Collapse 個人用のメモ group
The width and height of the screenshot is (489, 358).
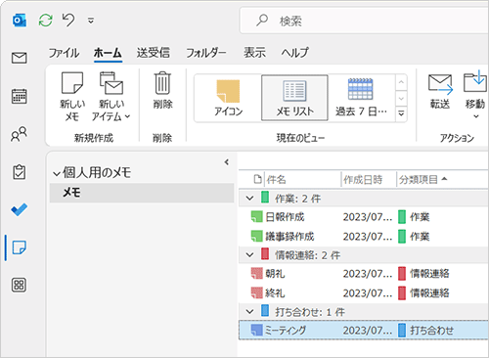point(57,174)
